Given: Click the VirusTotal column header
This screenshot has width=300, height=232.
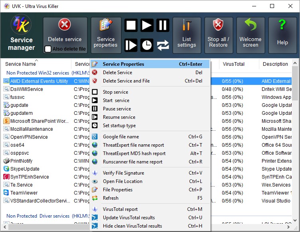Looking at the screenshot, I should tap(234, 64).
